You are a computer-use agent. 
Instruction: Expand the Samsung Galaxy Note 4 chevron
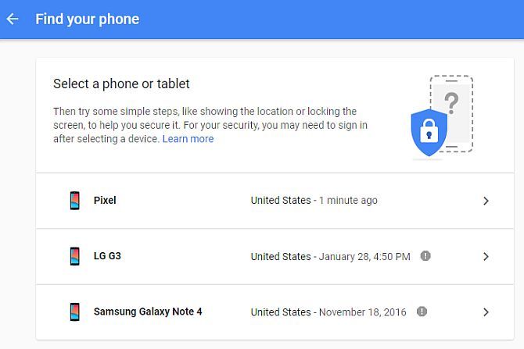[x=486, y=312]
